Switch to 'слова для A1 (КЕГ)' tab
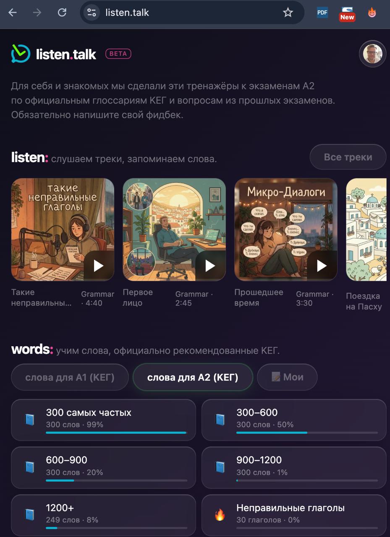The width and height of the screenshot is (390, 537). (x=70, y=377)
